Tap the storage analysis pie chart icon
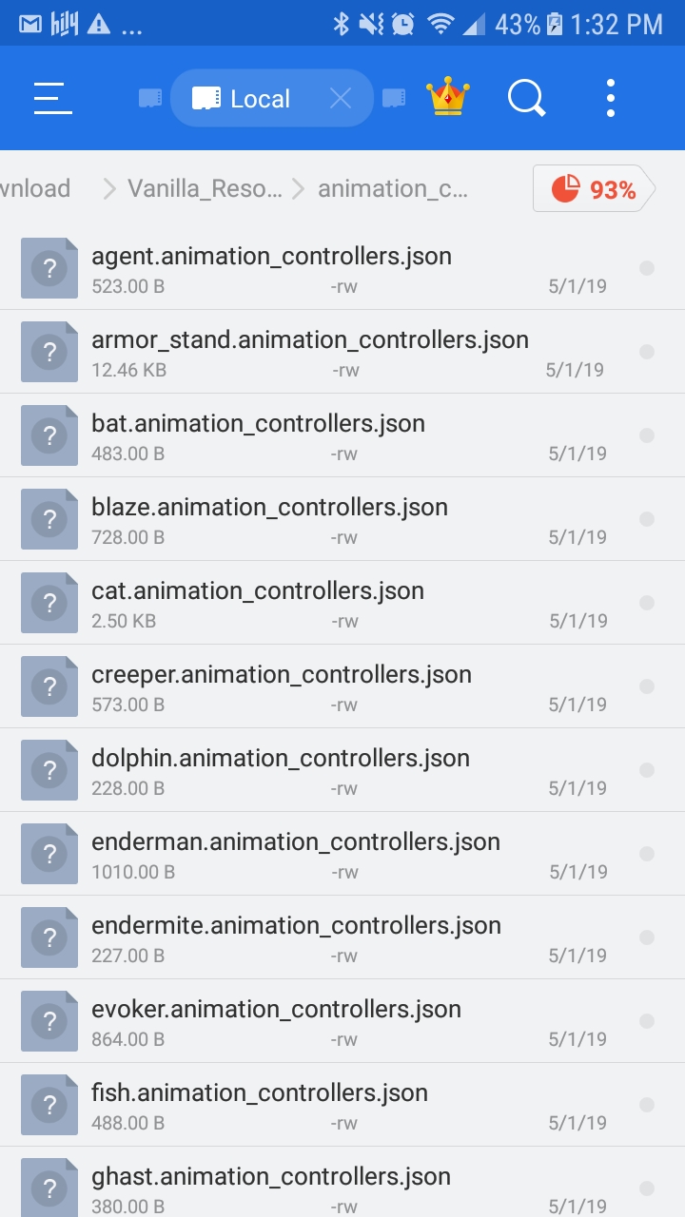This screenshot has width=685, height=1217. [x=566, y=189]
